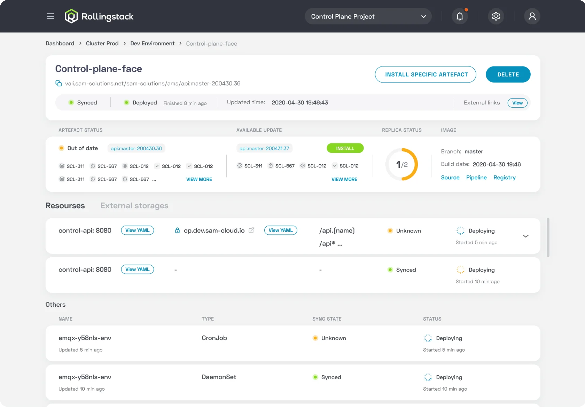585x407 pixels.
Task: Click api:master-200431.37 update tag
Action: click(x=264, y=148)
